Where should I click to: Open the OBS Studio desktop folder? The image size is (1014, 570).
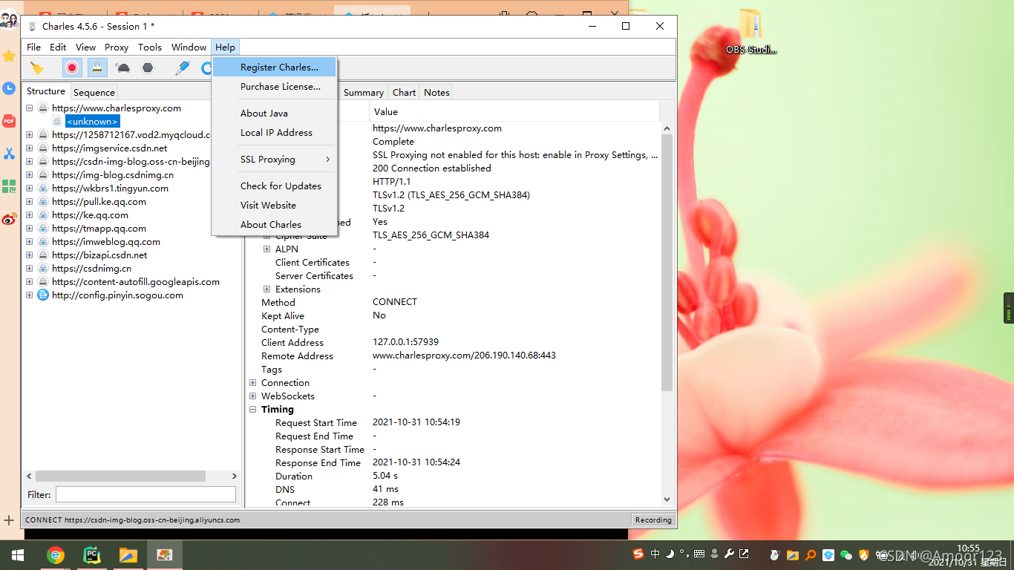(x=751, y=31)
